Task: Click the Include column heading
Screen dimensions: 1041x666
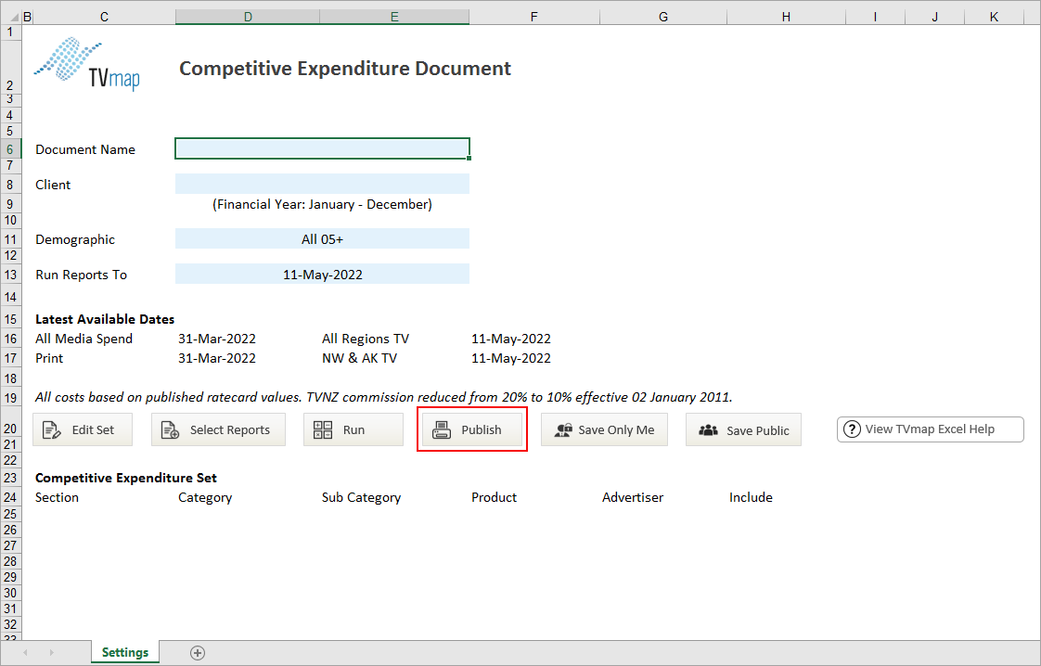Action: (751, 497)
